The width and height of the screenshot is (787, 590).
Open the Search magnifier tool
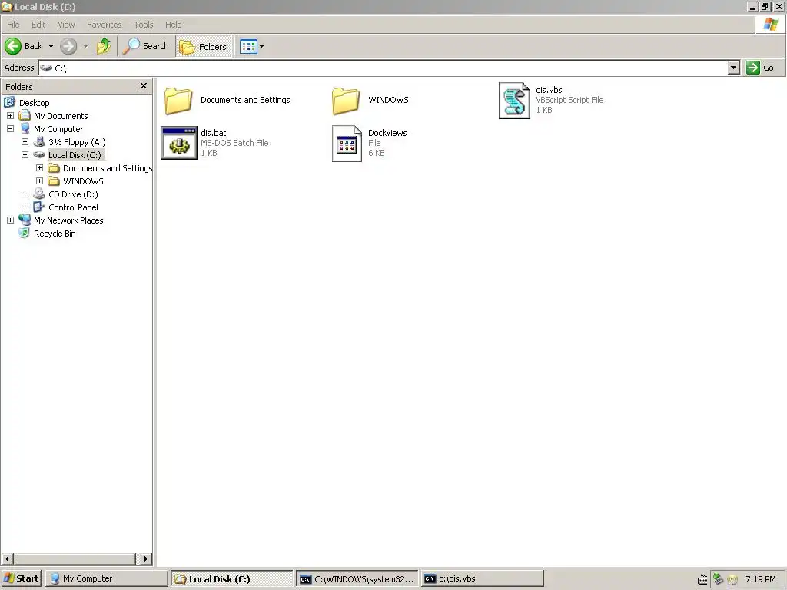(145, 46)
